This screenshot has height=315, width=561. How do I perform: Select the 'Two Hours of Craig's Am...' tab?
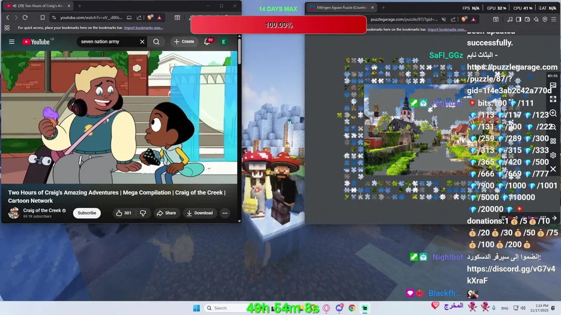click(39, 6)
